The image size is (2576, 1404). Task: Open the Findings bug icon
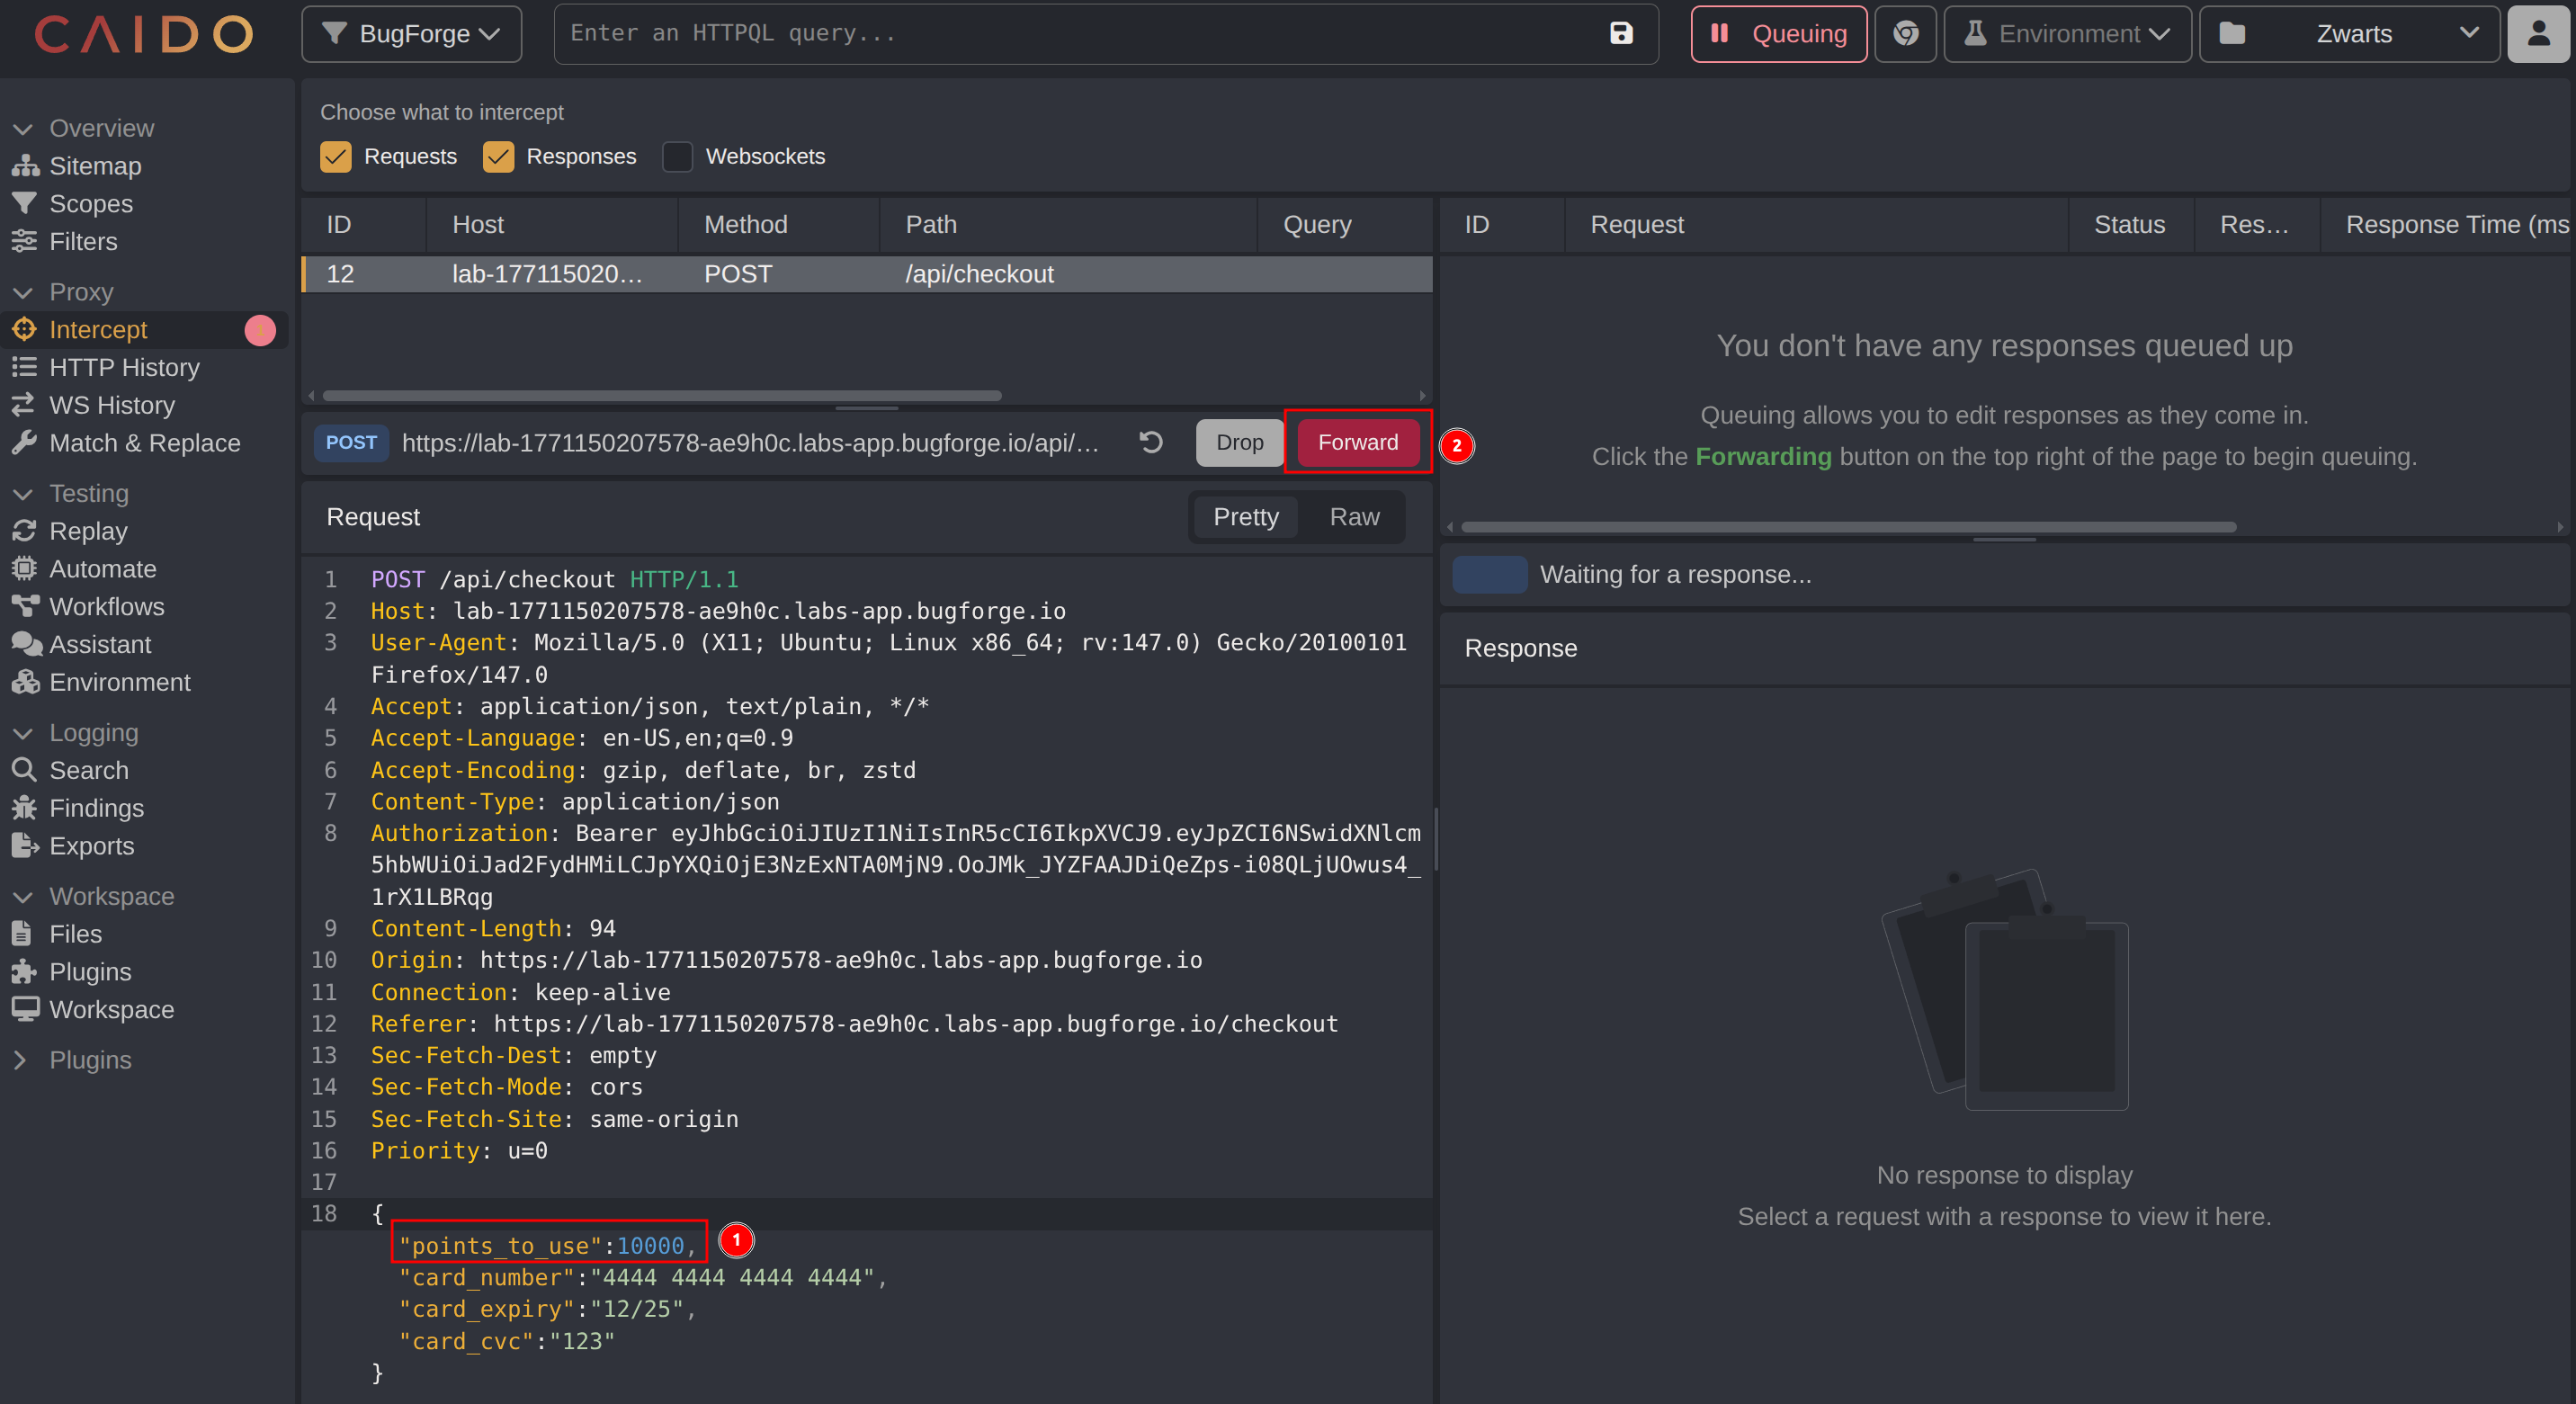pos(24,808)
